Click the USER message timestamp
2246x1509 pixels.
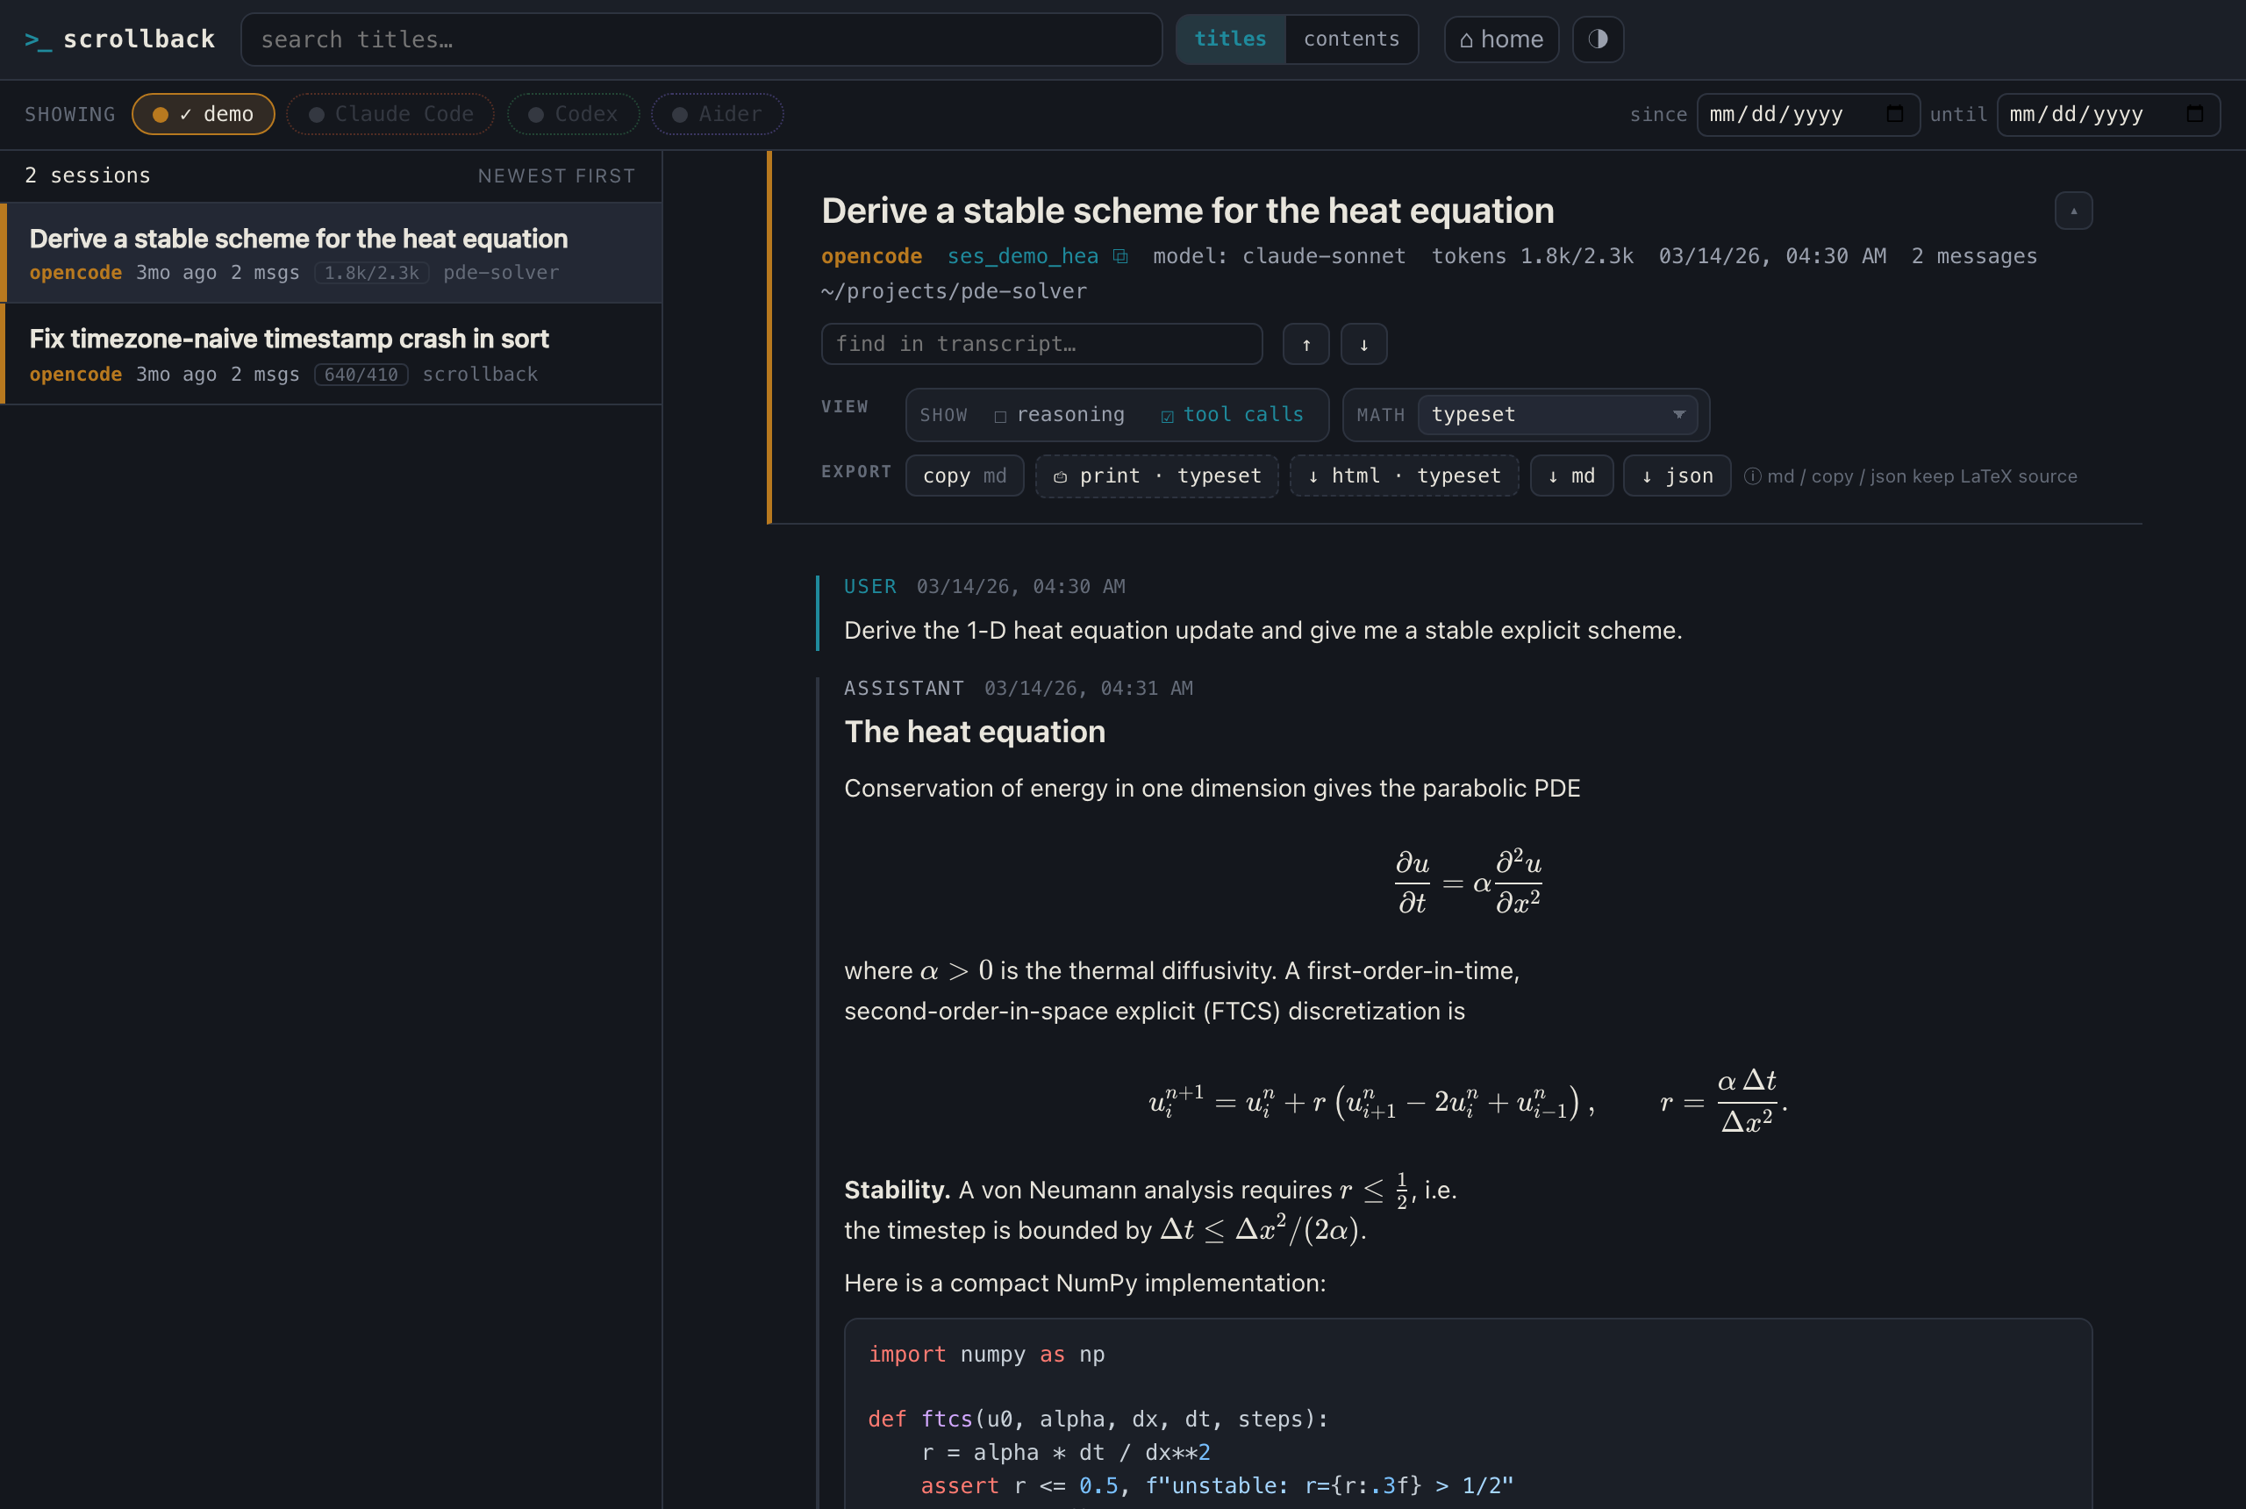click(1020, 587)
